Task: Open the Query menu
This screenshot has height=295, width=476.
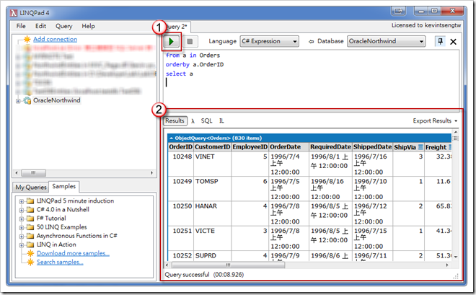Action: click(63, 26)
